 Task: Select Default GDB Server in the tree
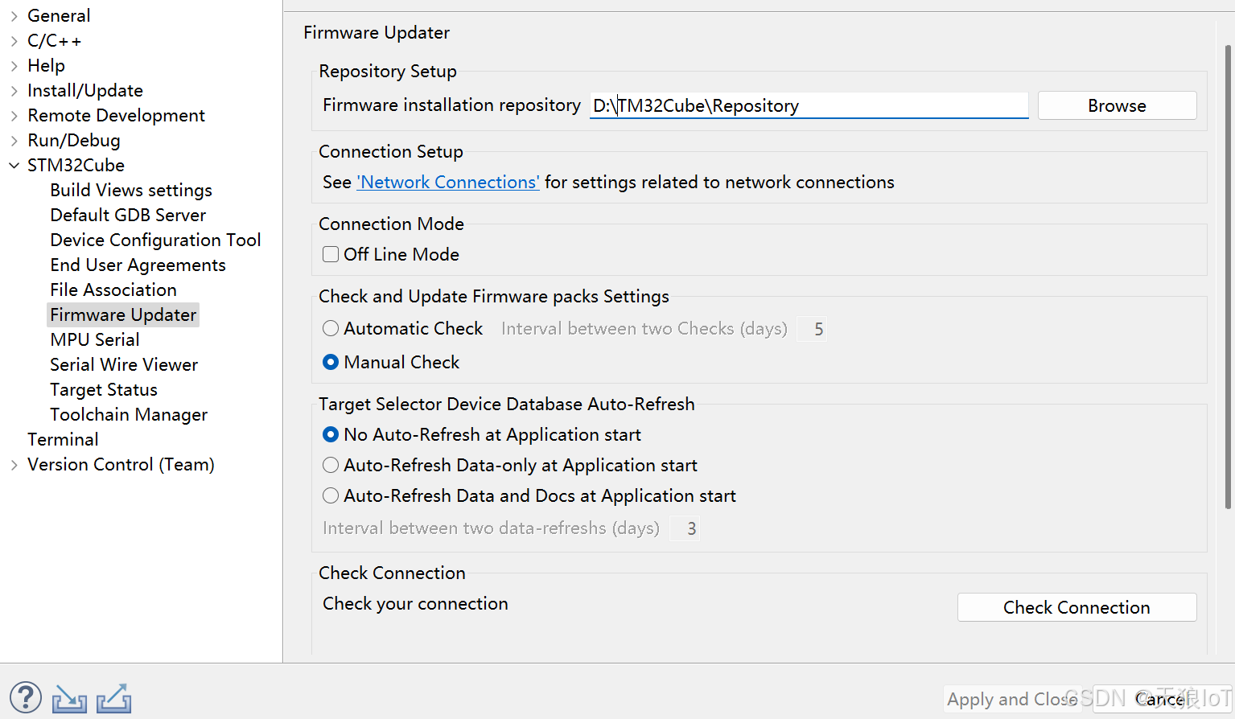[128, 216]
